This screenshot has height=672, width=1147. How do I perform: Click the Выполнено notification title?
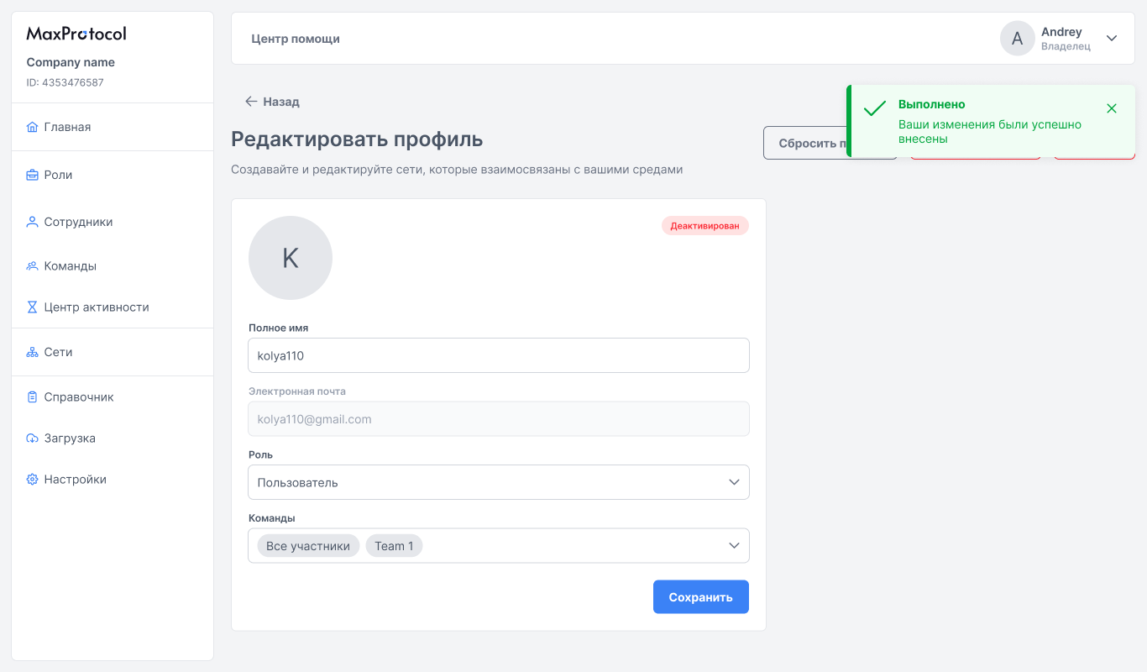(x=932, y=104)
